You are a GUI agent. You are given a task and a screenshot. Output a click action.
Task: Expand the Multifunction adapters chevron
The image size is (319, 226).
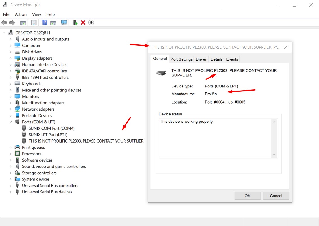(x=10, y=103)
